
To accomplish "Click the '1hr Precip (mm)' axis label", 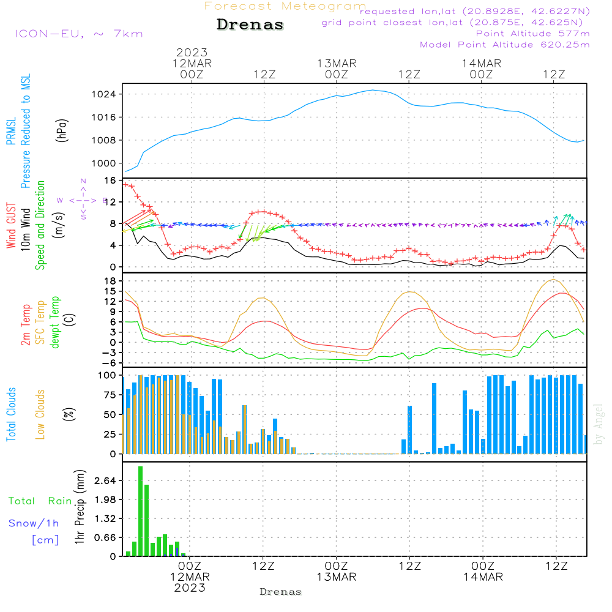I will (x=80, y=507).
